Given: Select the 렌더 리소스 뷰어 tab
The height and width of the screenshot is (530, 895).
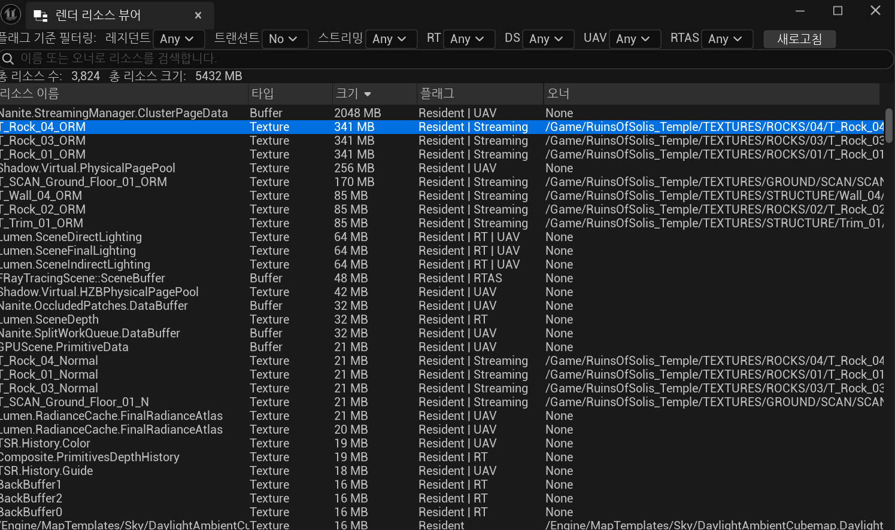Looking at the screenshot, I should [x=120, y=16].
